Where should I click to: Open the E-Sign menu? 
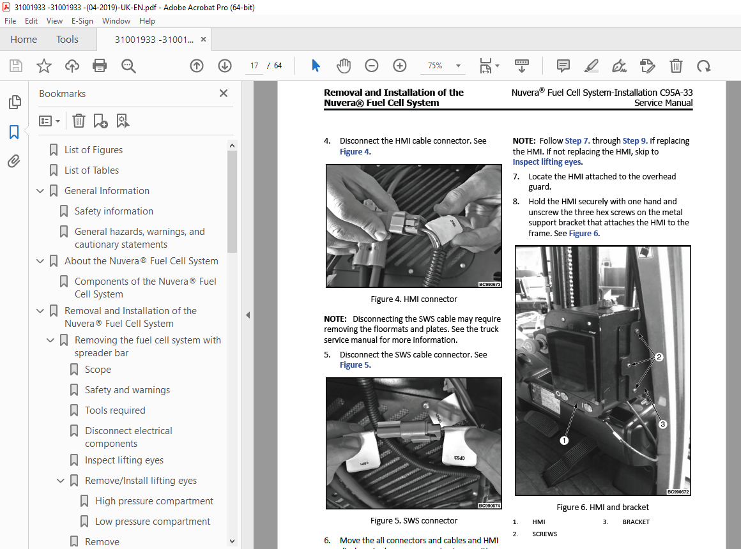tap(82, 21)
